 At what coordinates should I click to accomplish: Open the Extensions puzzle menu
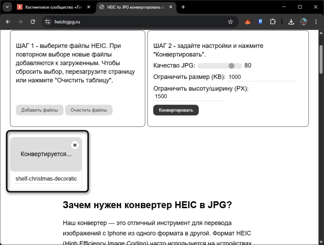273,22
